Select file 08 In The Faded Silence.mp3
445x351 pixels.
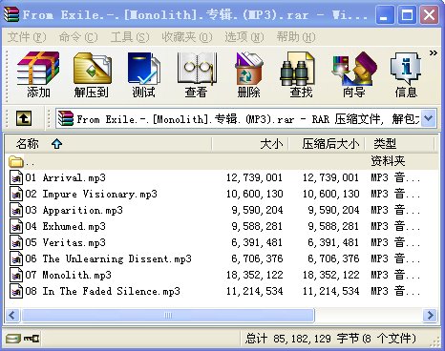coord(222,291)
